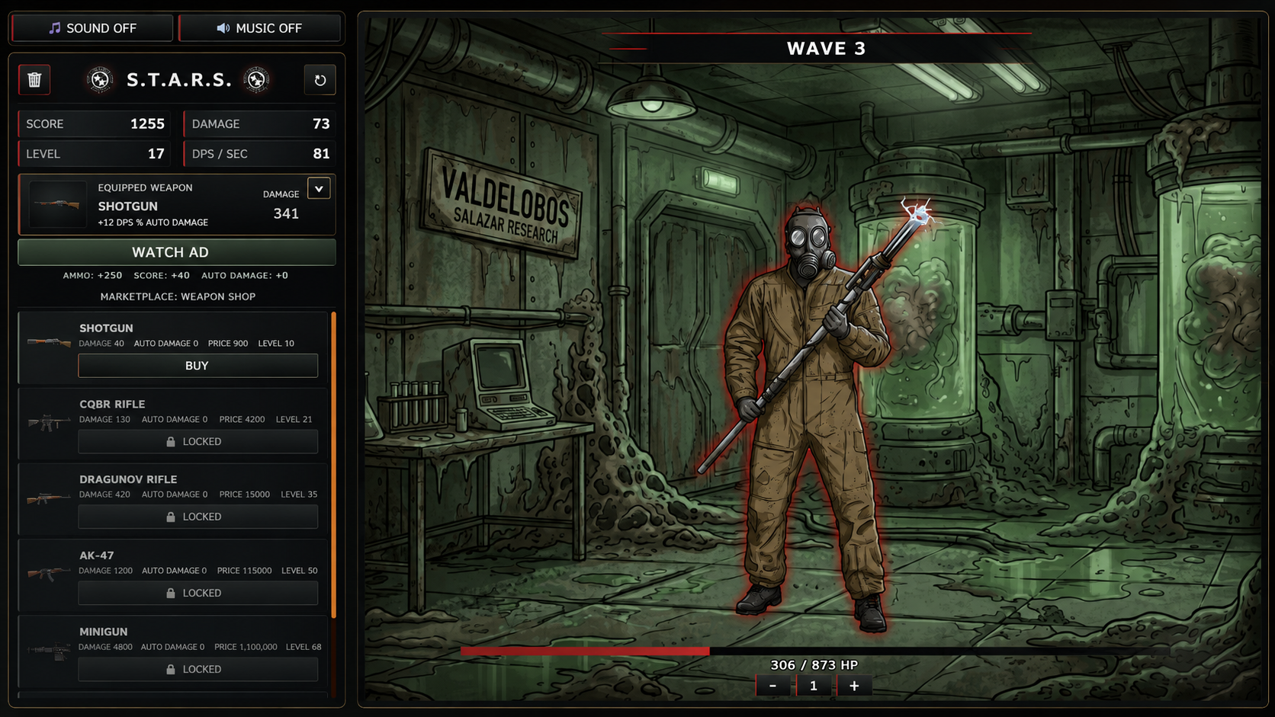Click the trash can reset icon
Viewport: 1275px width, 717px height.
[34, 79]
